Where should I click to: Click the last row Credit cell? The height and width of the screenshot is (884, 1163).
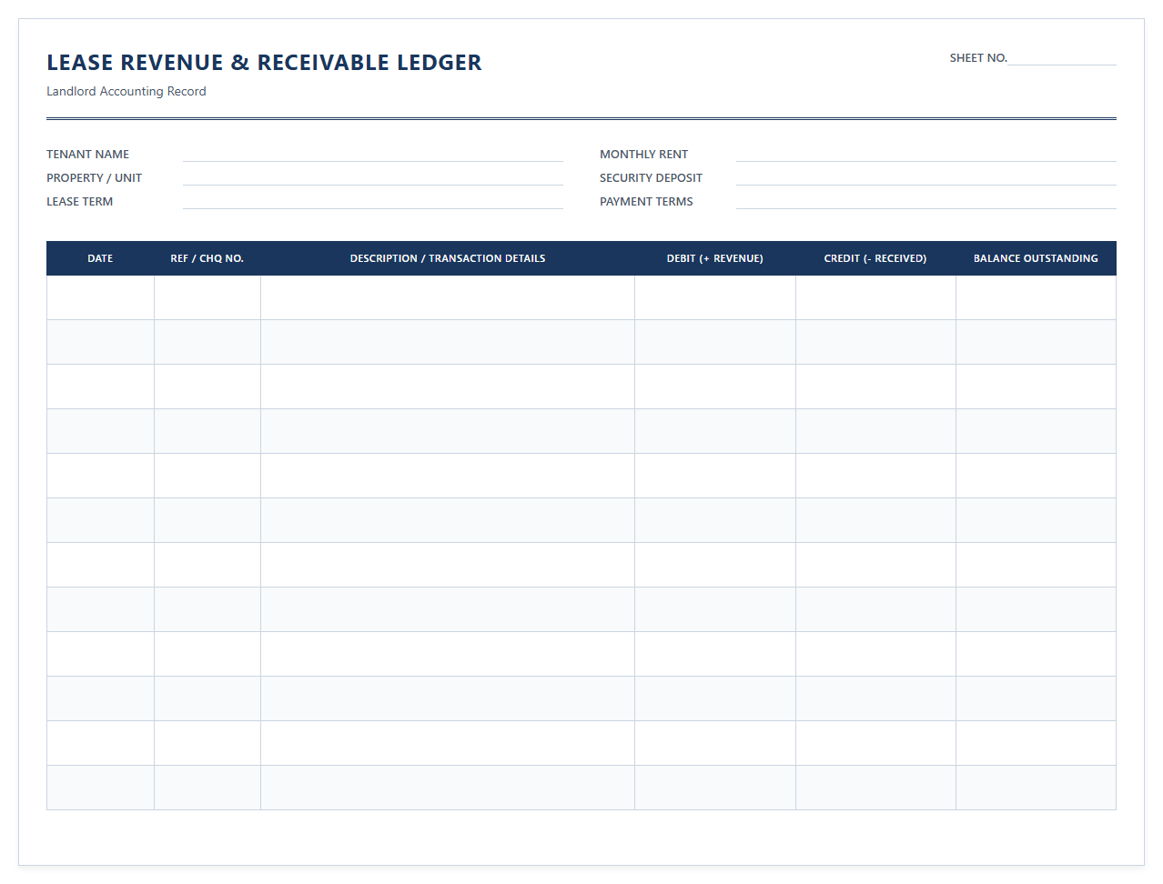coord(875,788)
